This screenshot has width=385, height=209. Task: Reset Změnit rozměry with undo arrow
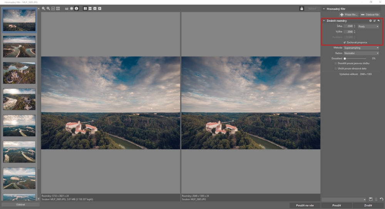[x=378, y=21]
